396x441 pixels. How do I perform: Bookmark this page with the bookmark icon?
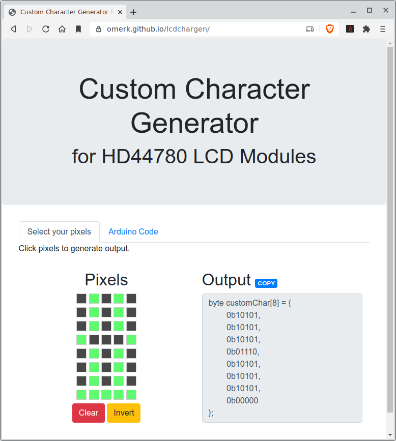click(78, 29)
